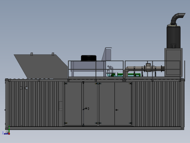This screenshot has height=143, width=190.
Task: Select the leftmost door panel
Action: coord(73,104)
